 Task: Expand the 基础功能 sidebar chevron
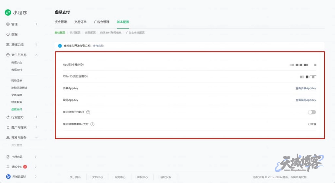click(x=36, y=44)
